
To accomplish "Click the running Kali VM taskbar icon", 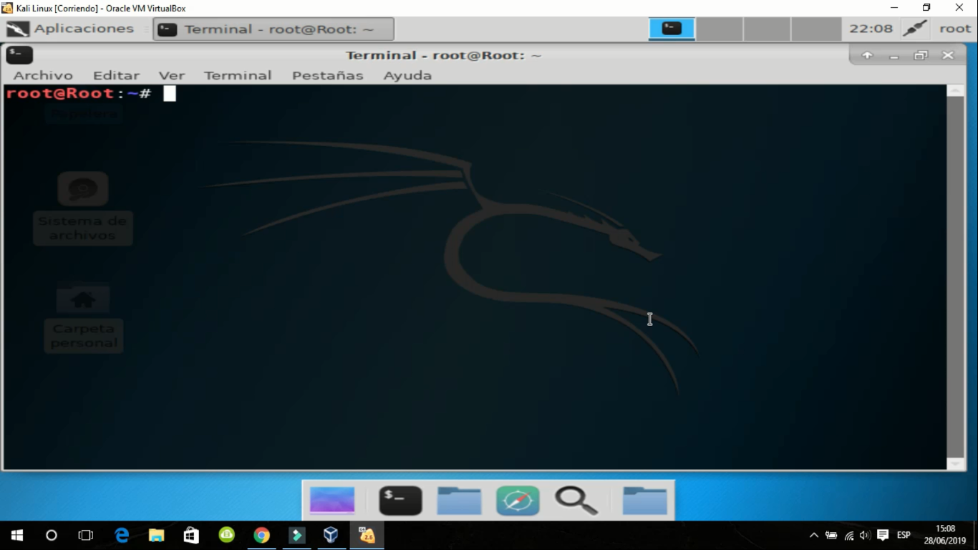I will pos(367,535).
